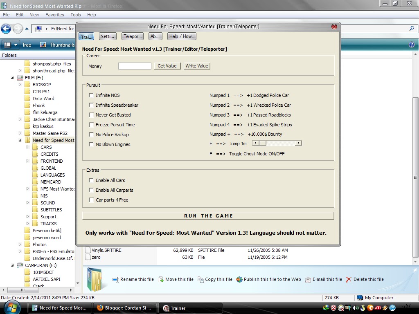Collapse Need for Speed Most folder
Image resolution: width=419 pixels, height=314 pixels.
pyautogui.click(x=20, y=140)
